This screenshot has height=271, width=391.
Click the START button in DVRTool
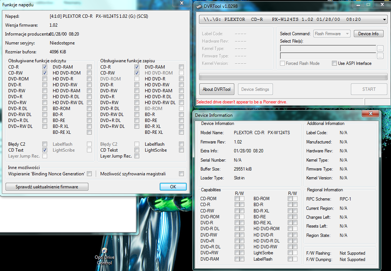click(x=369, y=89)
